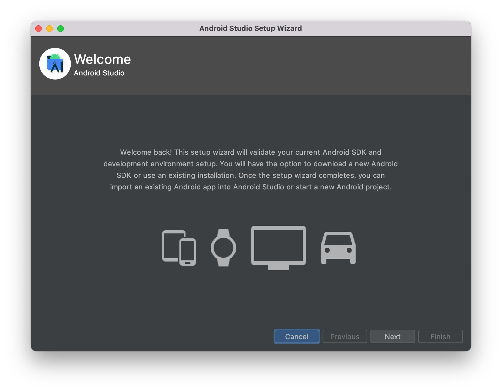Screen dimensions: 502x392
Task: Click the Android Studio logo
Action: (55, 64)
